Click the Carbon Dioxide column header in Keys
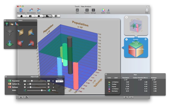The height and width of the screenshot is (107, 172). 140,78
